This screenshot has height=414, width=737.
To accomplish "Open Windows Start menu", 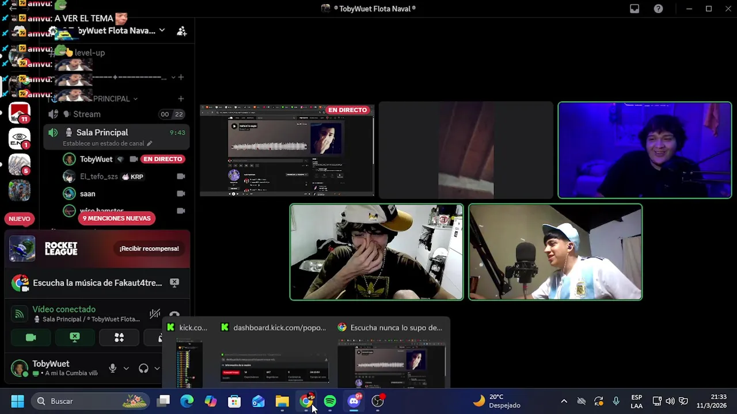I will 17,401.
